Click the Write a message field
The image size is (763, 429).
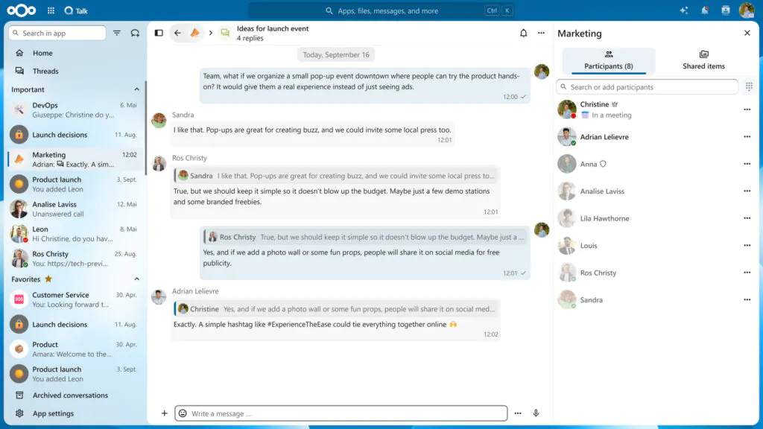point(341,413)
